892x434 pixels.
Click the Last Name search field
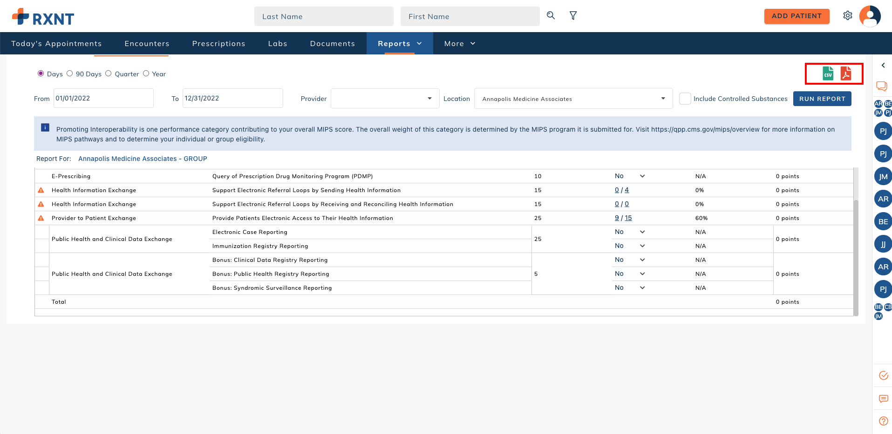(324, 16)
